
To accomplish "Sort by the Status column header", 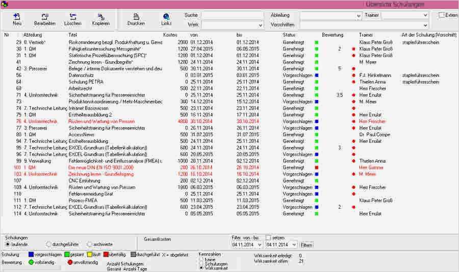I will tap(289, 35).
